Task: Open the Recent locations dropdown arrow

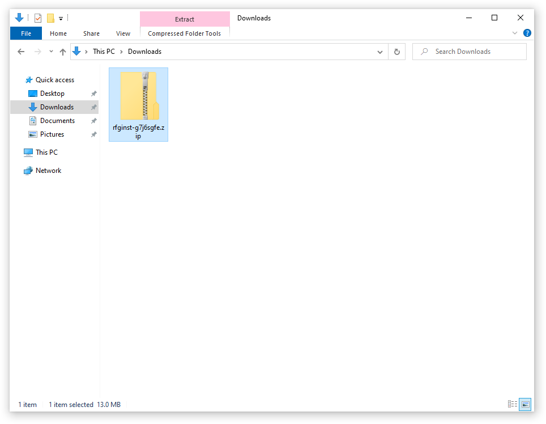Action: coord(51,52)
